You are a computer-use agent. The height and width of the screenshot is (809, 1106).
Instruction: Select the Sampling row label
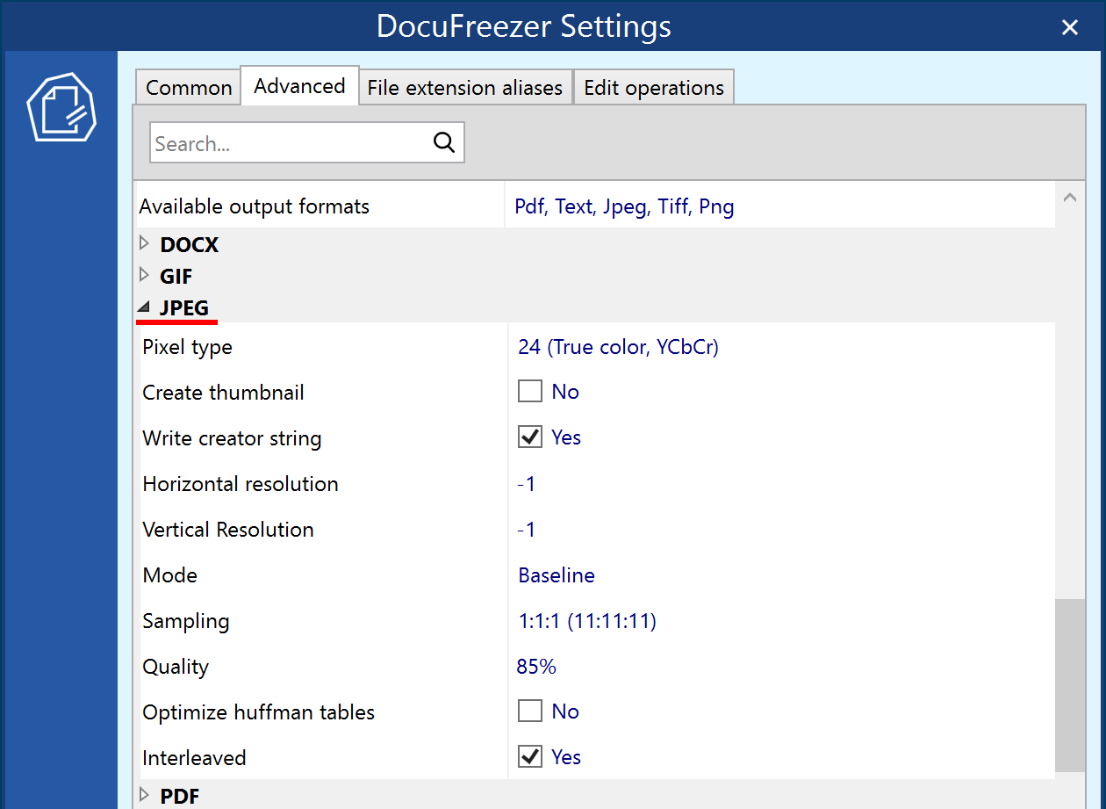(x=186, y=621)
